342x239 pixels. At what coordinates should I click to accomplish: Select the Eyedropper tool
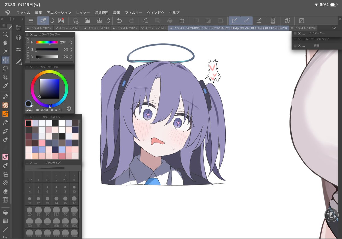5,86
